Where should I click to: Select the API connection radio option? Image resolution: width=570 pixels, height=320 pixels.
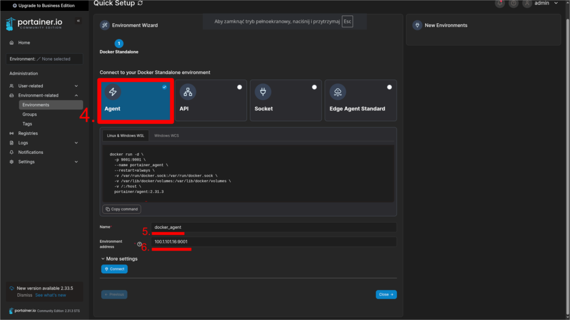[x=239, y=87]
